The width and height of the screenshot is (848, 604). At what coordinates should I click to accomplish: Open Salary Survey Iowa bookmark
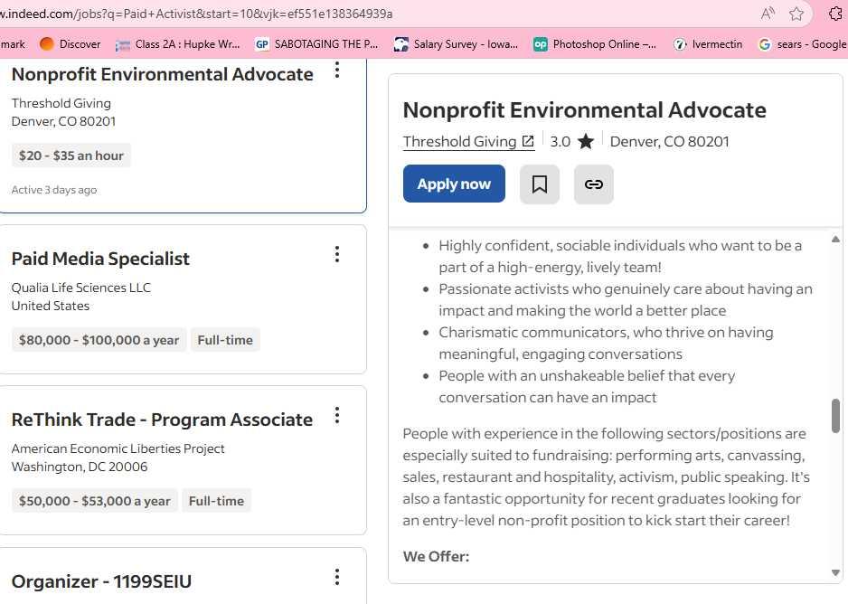click(457, 43)
